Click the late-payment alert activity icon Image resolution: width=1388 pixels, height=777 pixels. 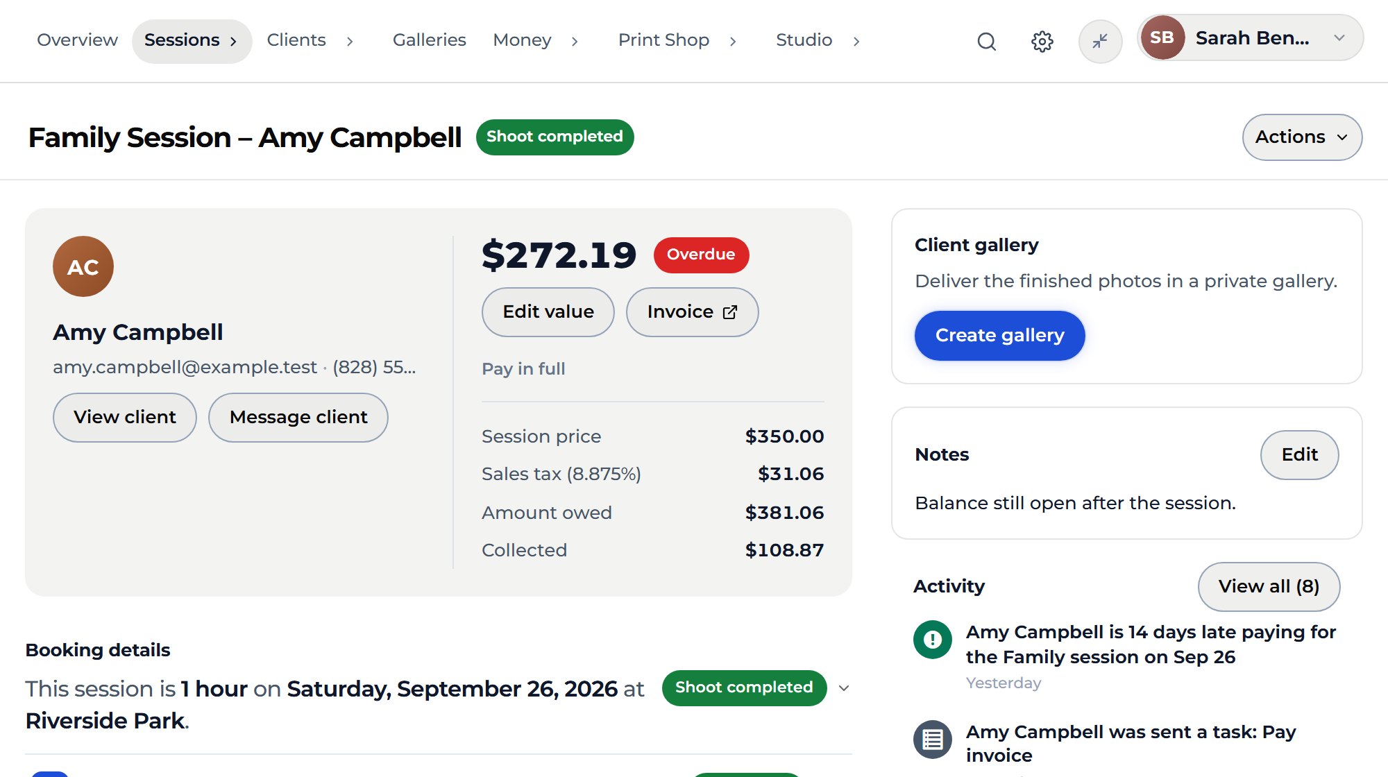click(933, 640)
